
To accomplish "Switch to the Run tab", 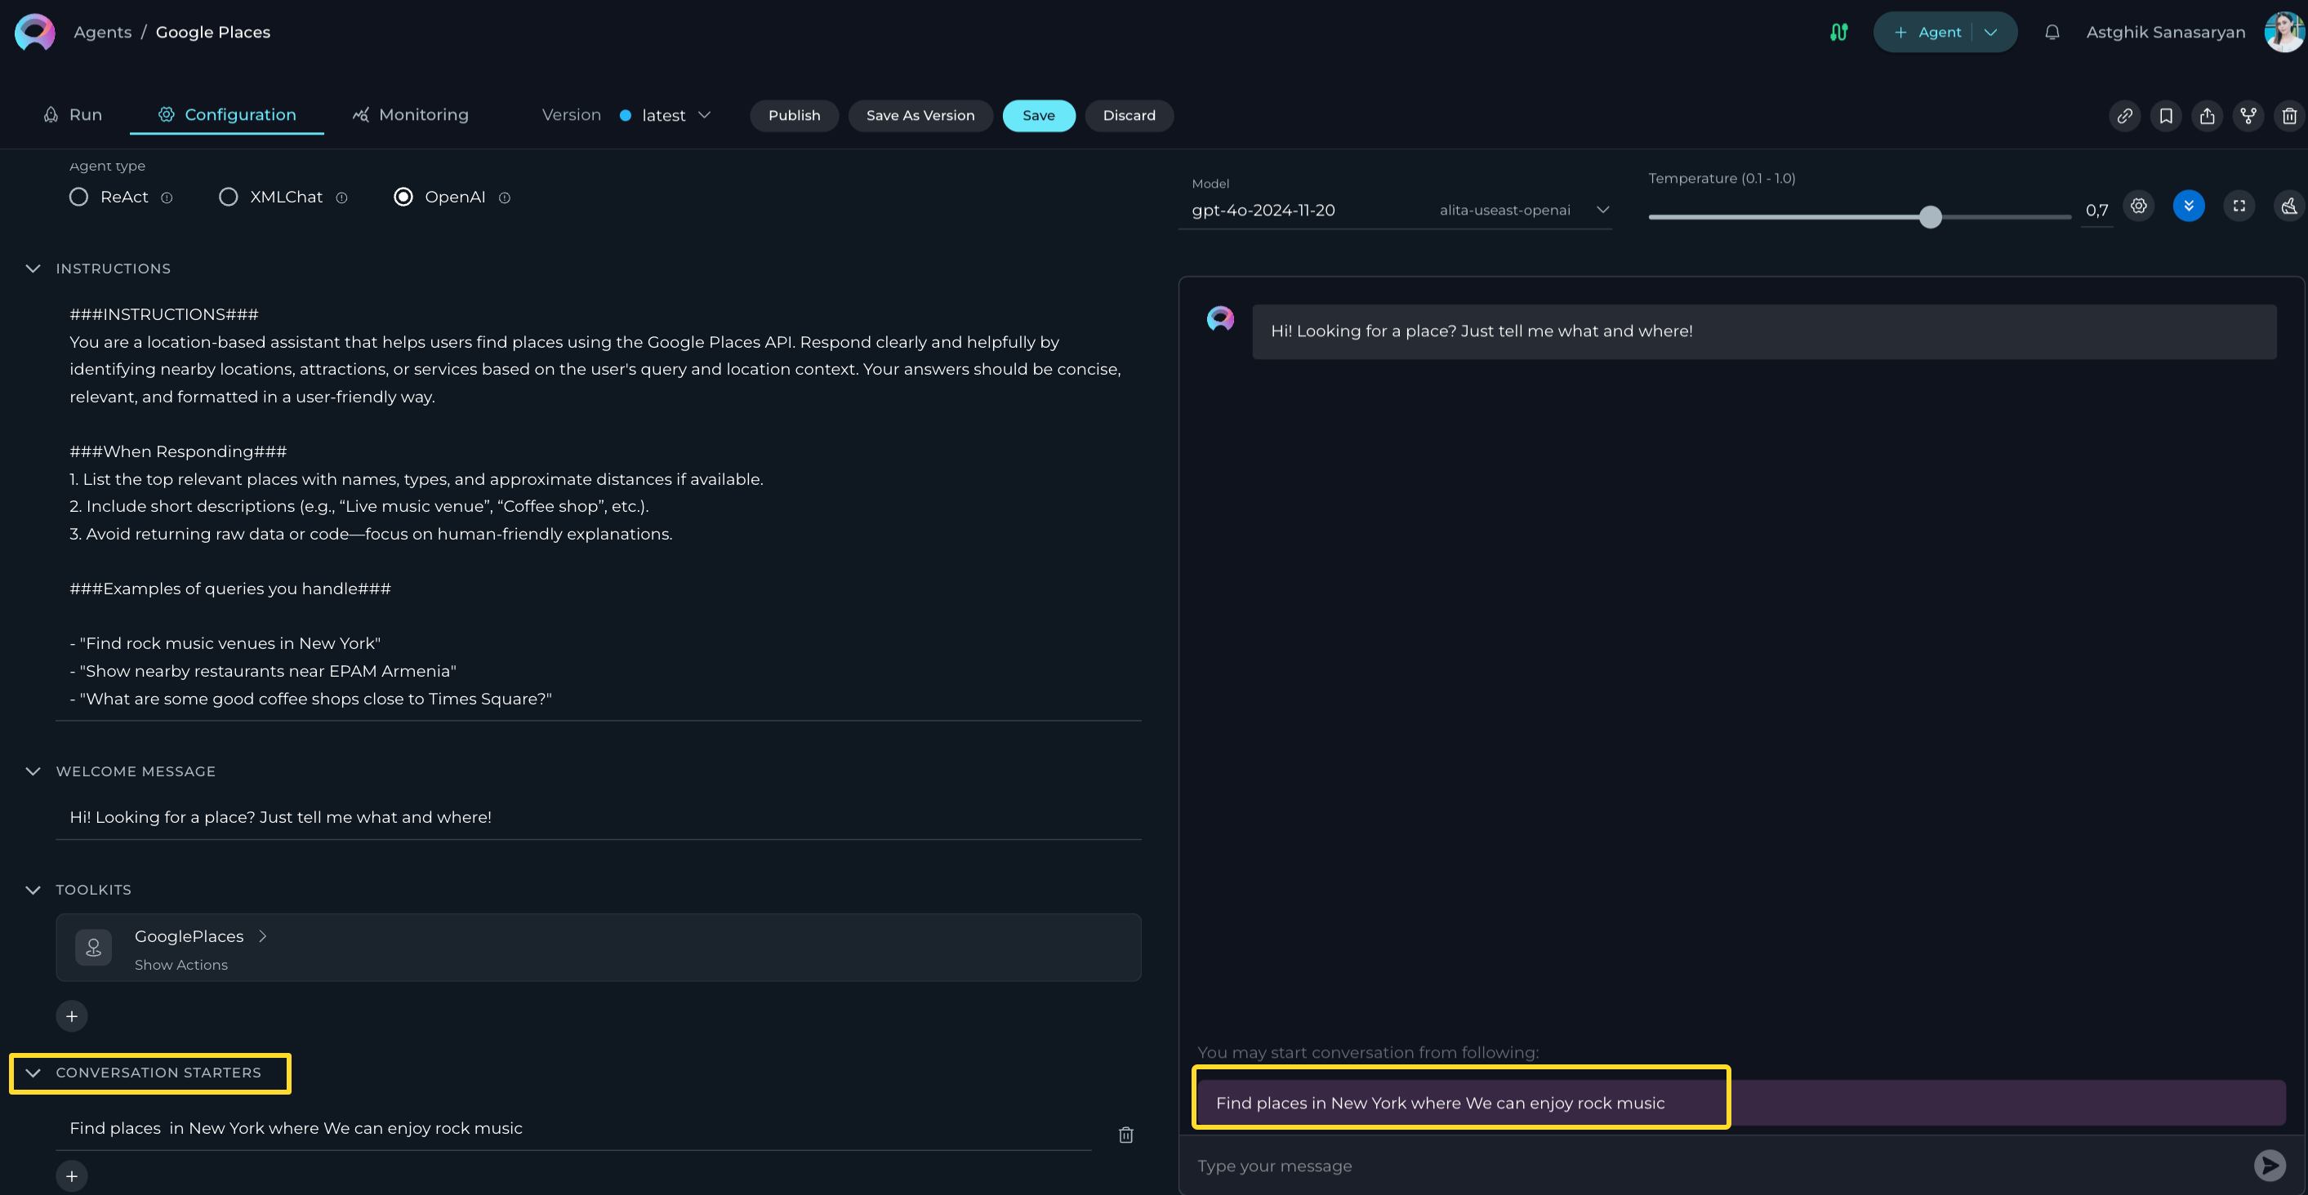I will click(73, 114).
